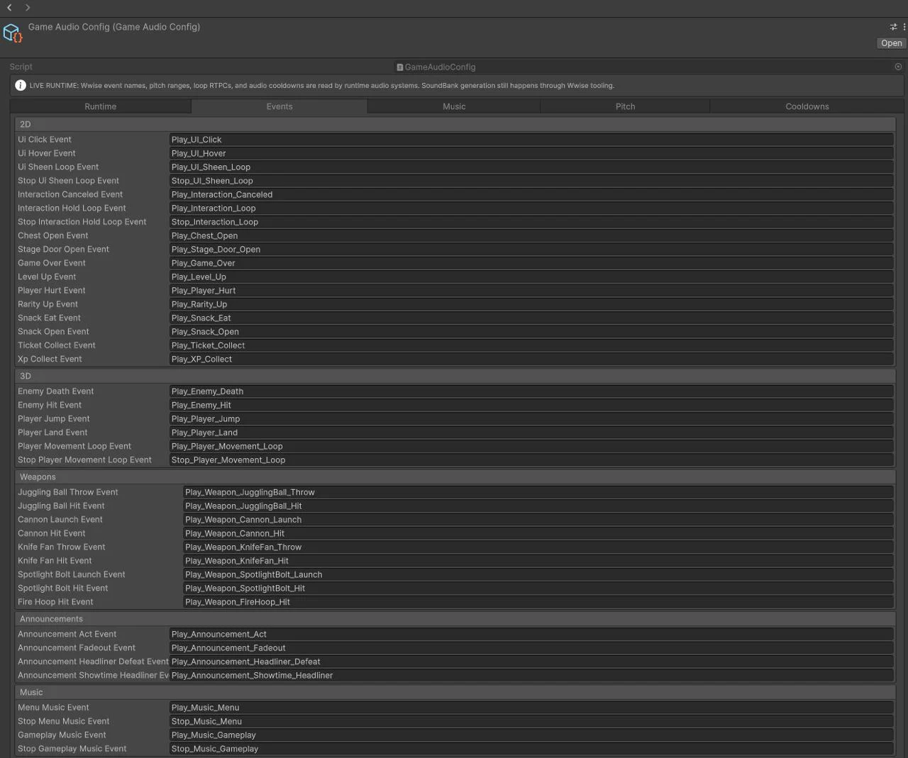This screenshot has height=758, width=908.
Task: Click into the Stop_UI_Sheen_Loop field
Action: point(531,181)
